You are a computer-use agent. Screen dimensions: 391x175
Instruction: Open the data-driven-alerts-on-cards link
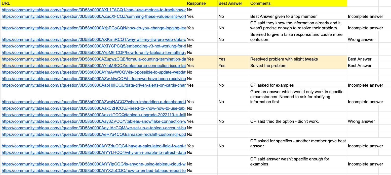tap(94, 85)
